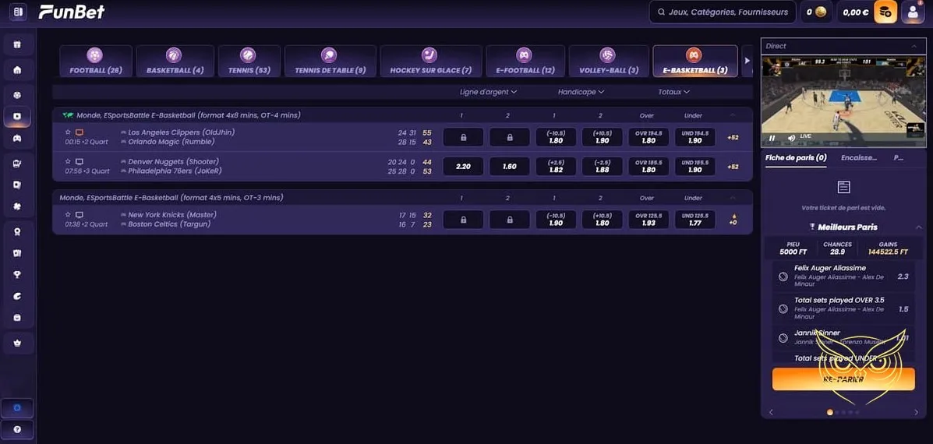Screen dimensions: 933x444
Task: Switch to Fiche de paris (0) tab
Action: tap(796, 158)
